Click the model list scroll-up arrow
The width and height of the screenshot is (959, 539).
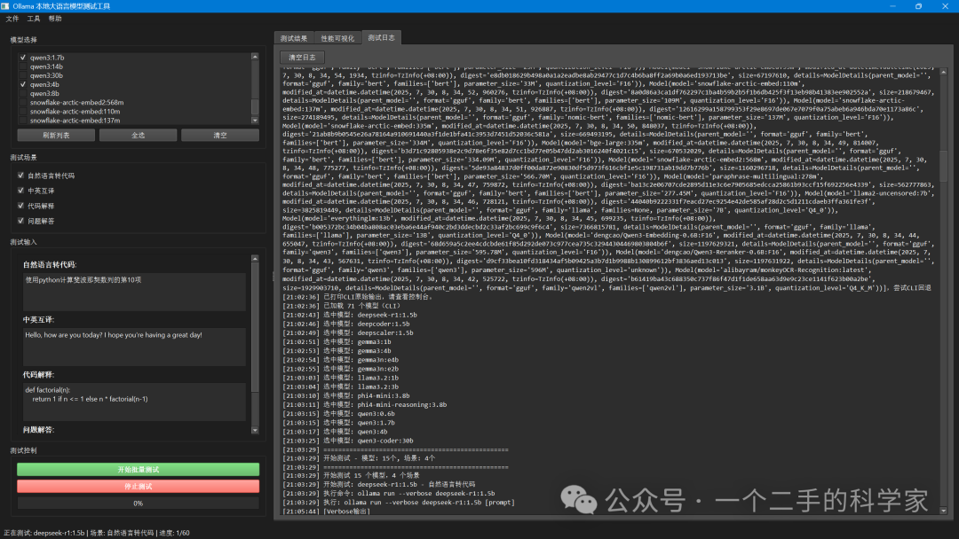coord(255,56)
